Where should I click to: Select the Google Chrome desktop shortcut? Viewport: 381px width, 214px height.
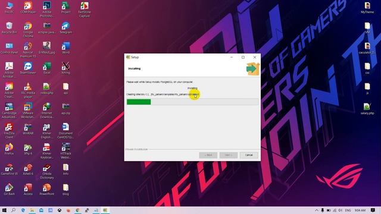[28, 30]
